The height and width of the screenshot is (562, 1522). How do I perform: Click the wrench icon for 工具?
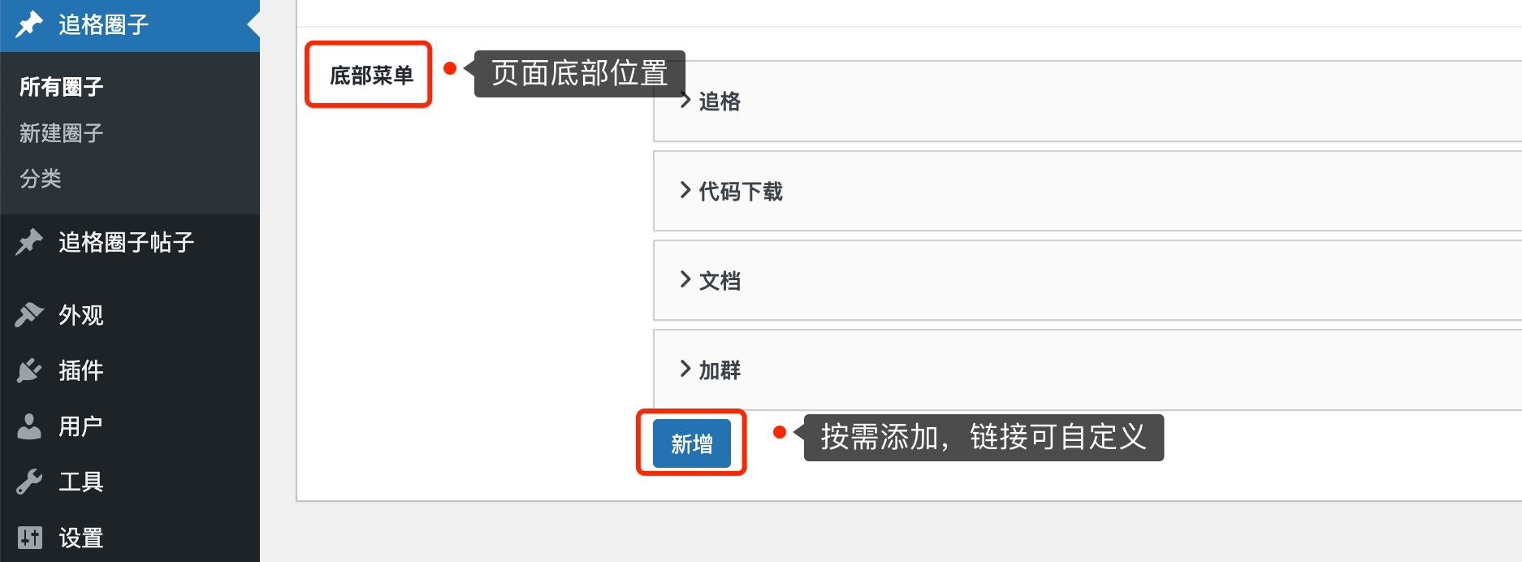coord(29,482)
